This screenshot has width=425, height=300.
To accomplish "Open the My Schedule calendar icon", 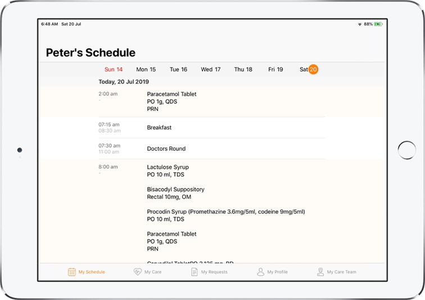I will (72, 272).
